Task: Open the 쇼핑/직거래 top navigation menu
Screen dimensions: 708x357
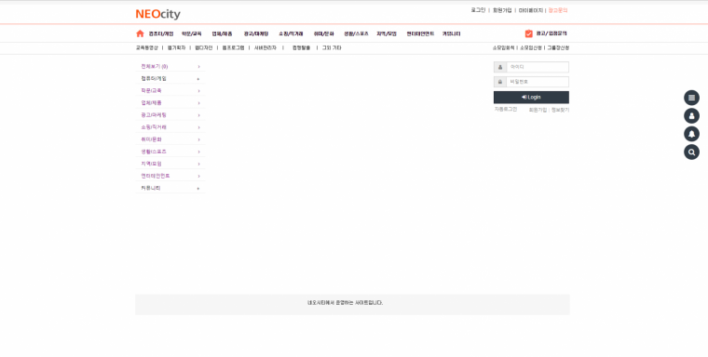Action: (291, 33)
